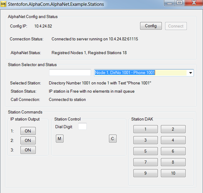Trigger Station DAK key 6
This screenshot has height=193, width=203.
tap(173, 151)
